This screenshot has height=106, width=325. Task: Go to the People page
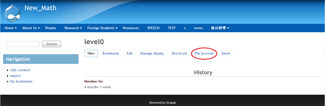click(51, 28)
